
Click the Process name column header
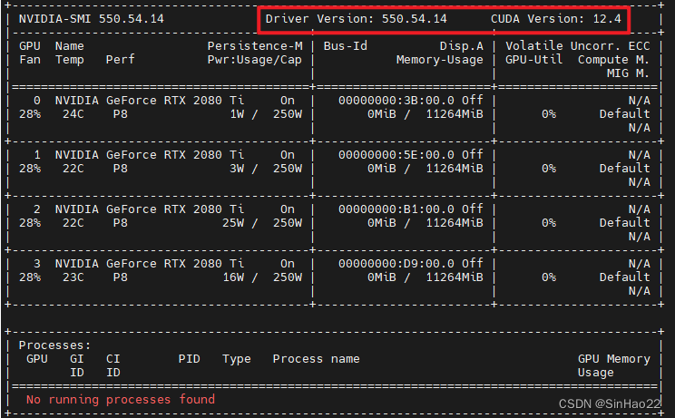point(316,359)
